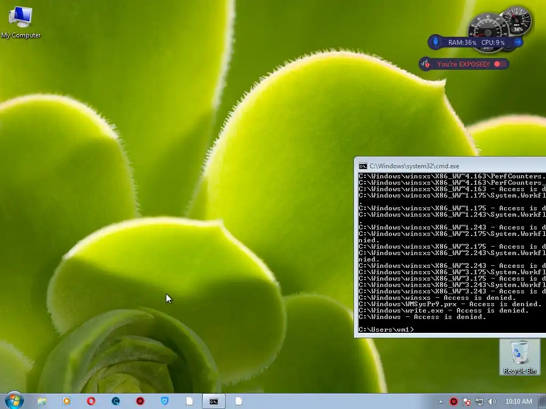Open Windows Explorer folder from taskbar

coord(42,402)
